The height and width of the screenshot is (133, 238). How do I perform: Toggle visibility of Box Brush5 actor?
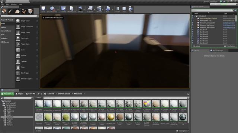(193, 38)
